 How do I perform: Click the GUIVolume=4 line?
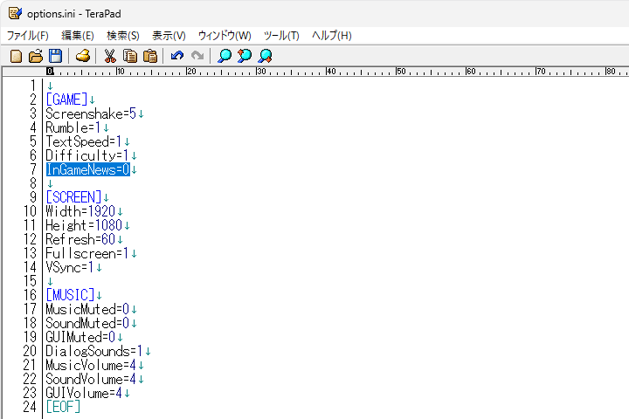84,393
